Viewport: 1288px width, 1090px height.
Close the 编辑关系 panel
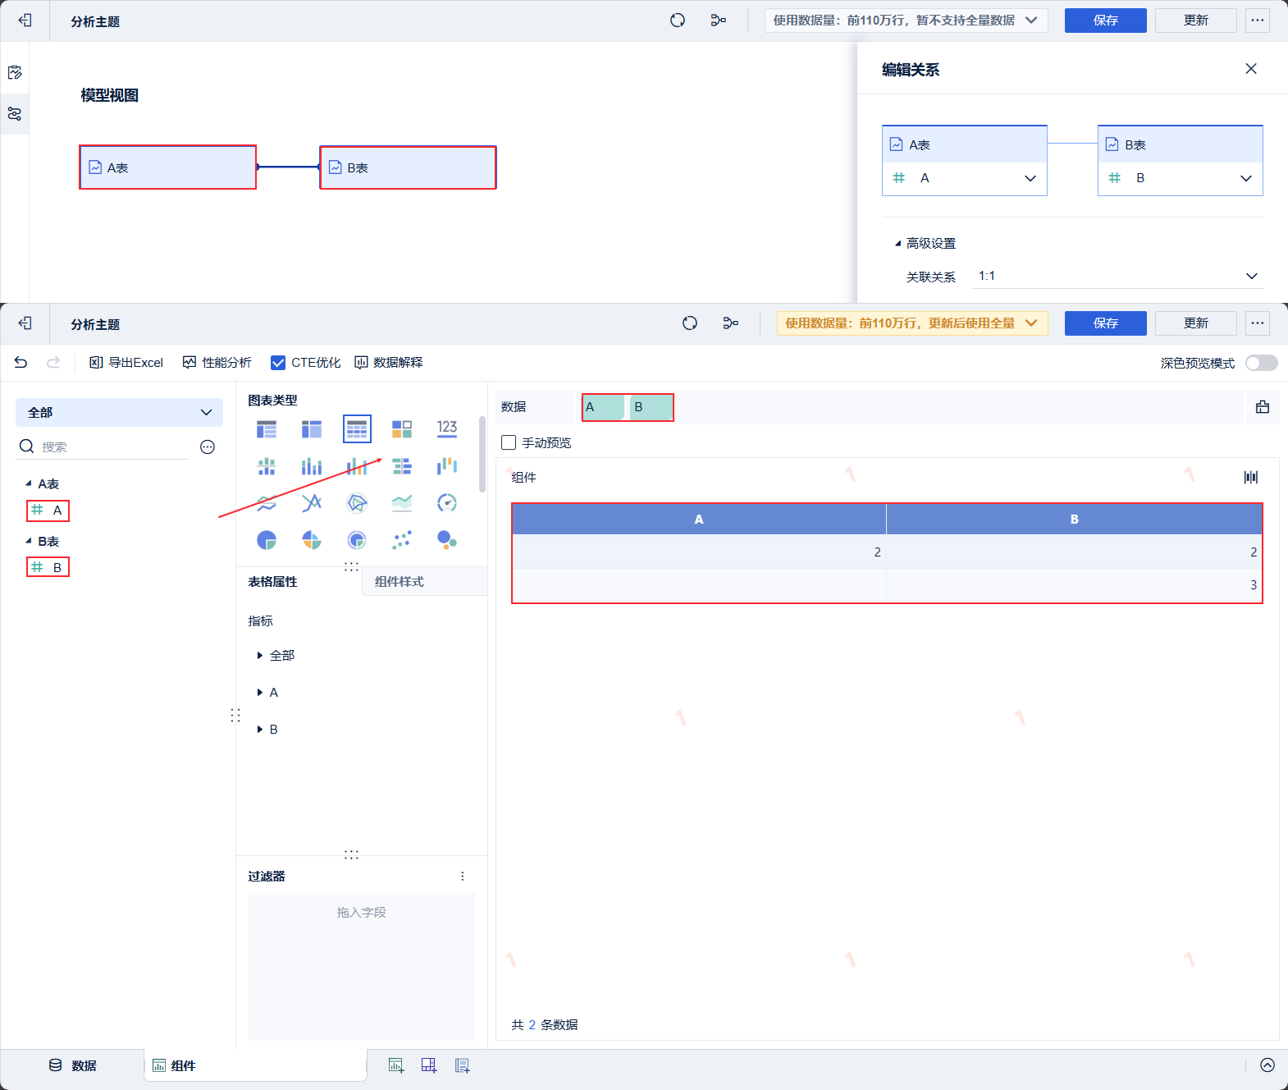1251,69
